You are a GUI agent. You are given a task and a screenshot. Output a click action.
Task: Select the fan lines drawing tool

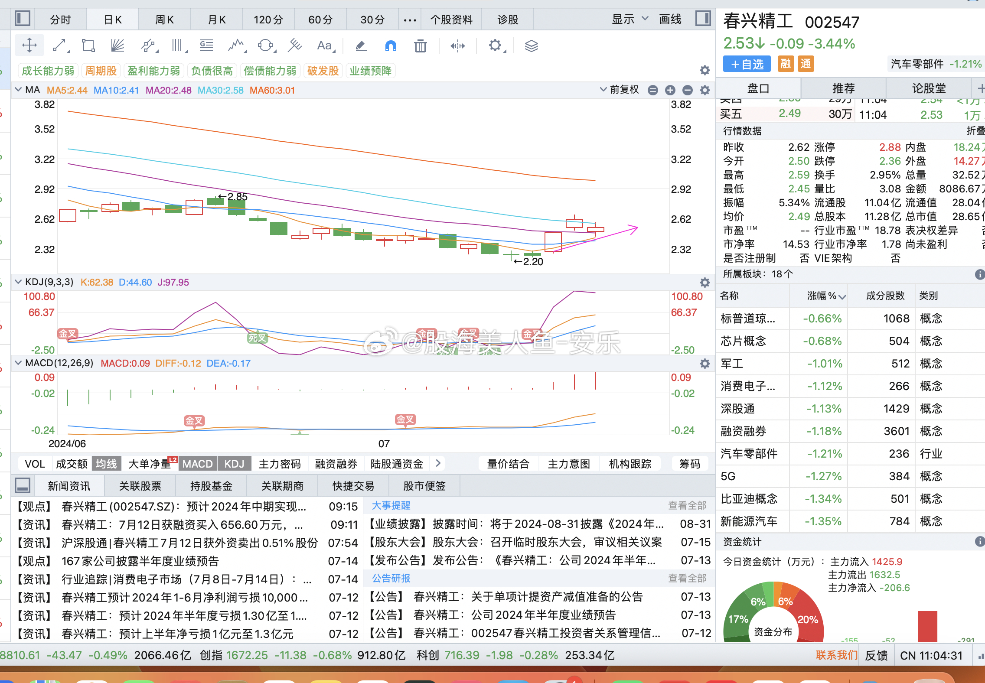(x=117, y=46)
